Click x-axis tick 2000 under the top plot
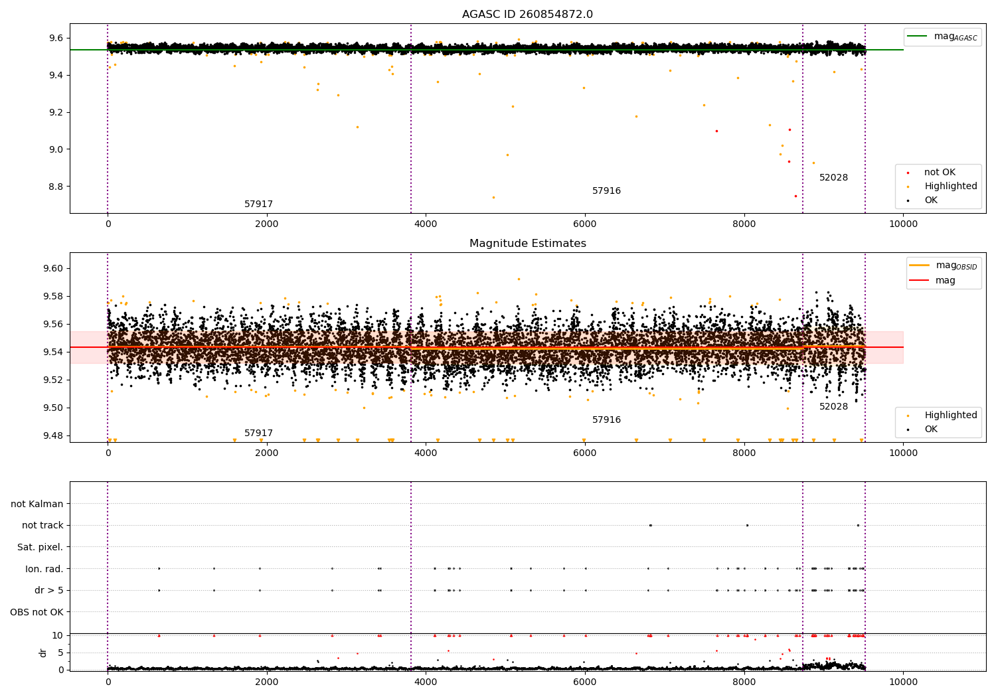This screenshot has width=996, height=697. coord(267,224)
